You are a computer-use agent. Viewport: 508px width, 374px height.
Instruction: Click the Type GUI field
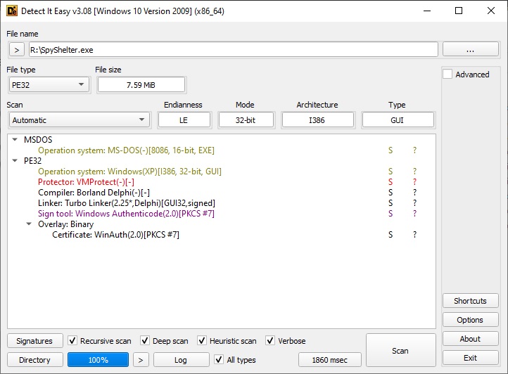tap(398, 120)
